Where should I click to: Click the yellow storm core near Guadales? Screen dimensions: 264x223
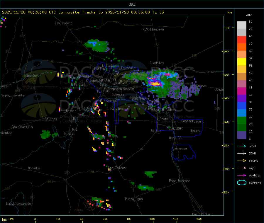[155, 84]
